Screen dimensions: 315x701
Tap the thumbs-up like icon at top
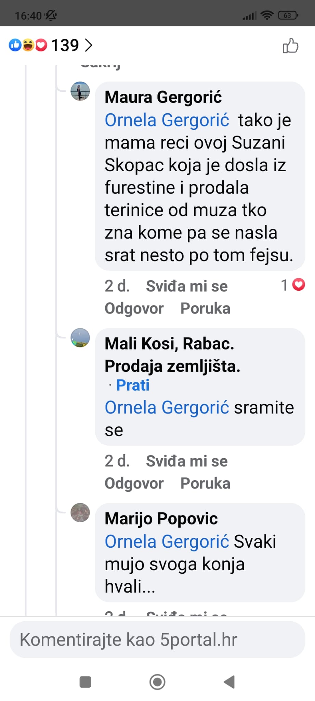(290, 46)
